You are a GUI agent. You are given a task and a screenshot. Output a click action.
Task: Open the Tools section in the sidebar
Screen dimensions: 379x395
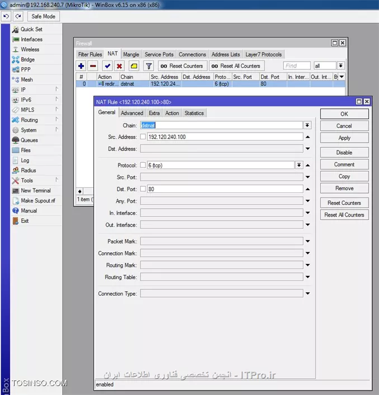click(x=27, y=180)
